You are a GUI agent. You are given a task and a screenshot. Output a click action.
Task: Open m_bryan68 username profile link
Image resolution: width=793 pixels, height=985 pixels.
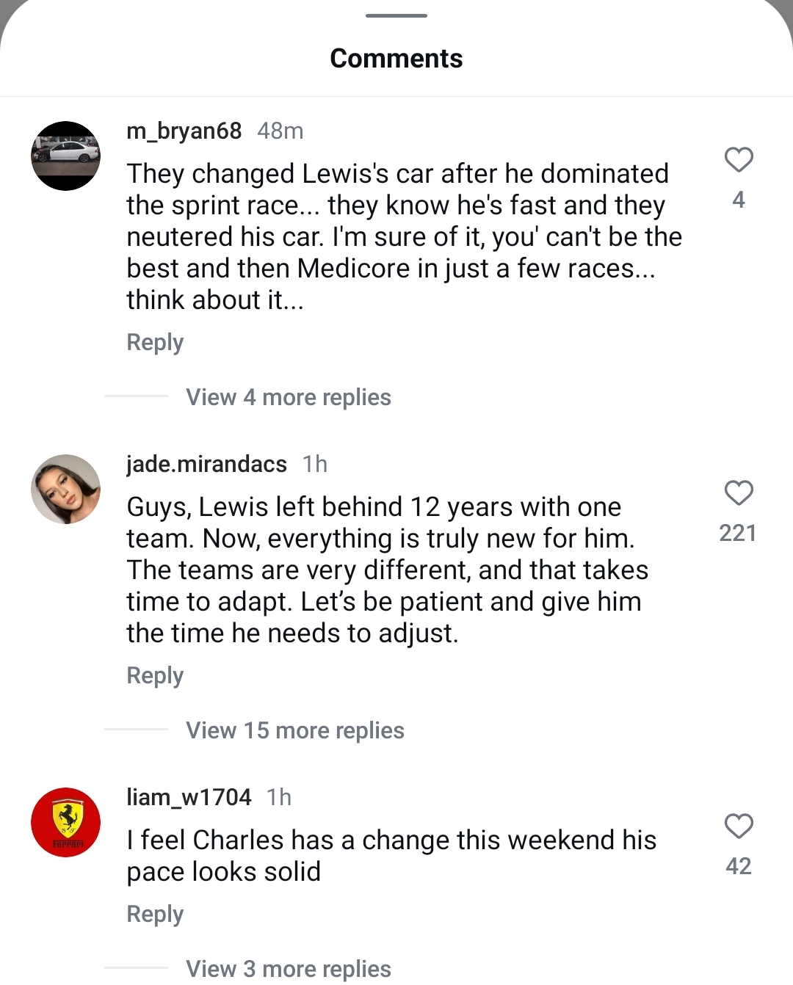pyautogui.click(x=184, y=131)
